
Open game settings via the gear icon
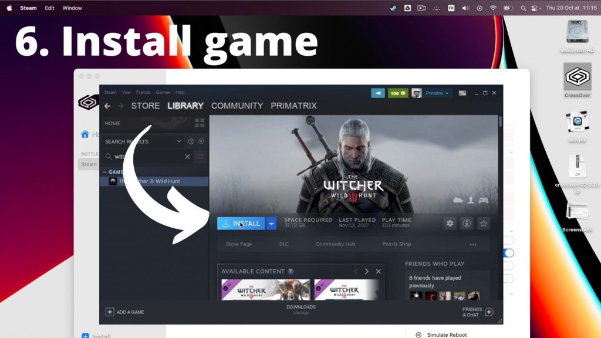450,224
